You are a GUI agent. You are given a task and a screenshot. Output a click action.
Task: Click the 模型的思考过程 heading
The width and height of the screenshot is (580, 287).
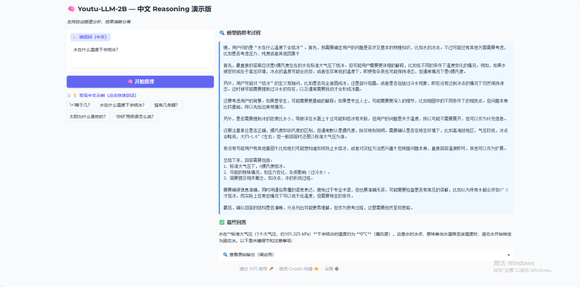pos(244,33)
